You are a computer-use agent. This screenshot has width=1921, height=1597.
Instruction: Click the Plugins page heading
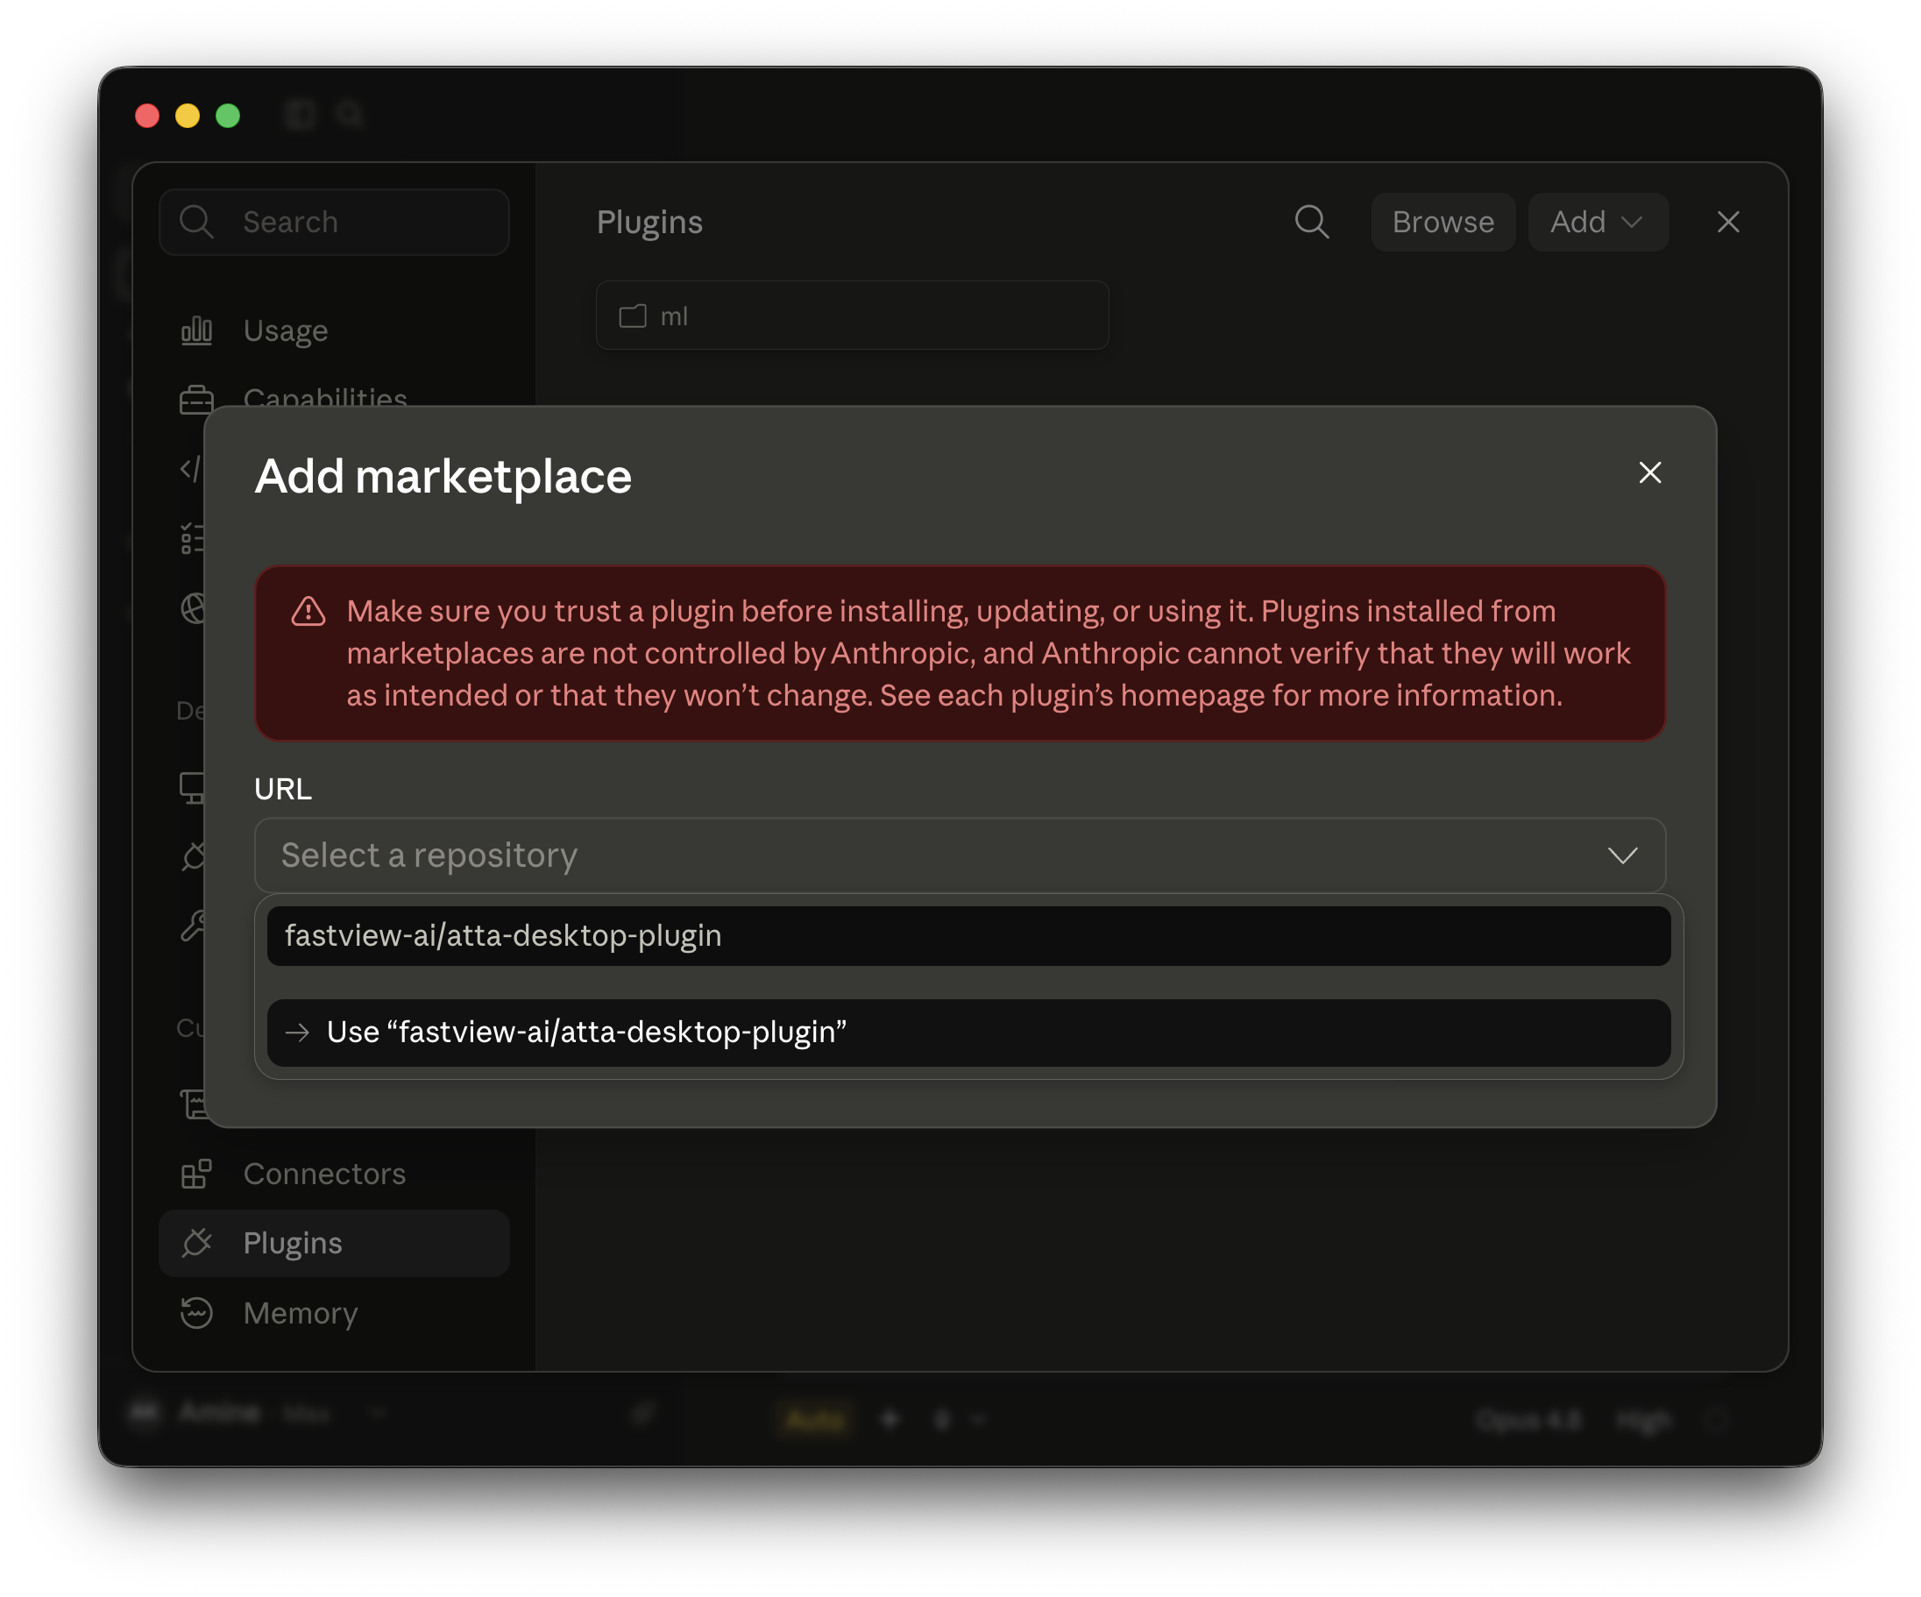click(649, 223)
